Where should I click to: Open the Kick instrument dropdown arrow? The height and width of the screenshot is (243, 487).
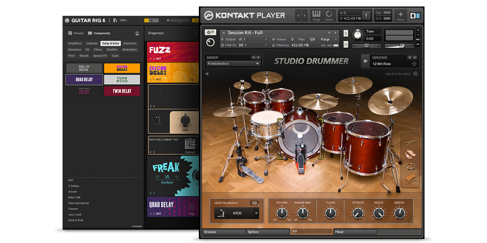tap(256, 213)
